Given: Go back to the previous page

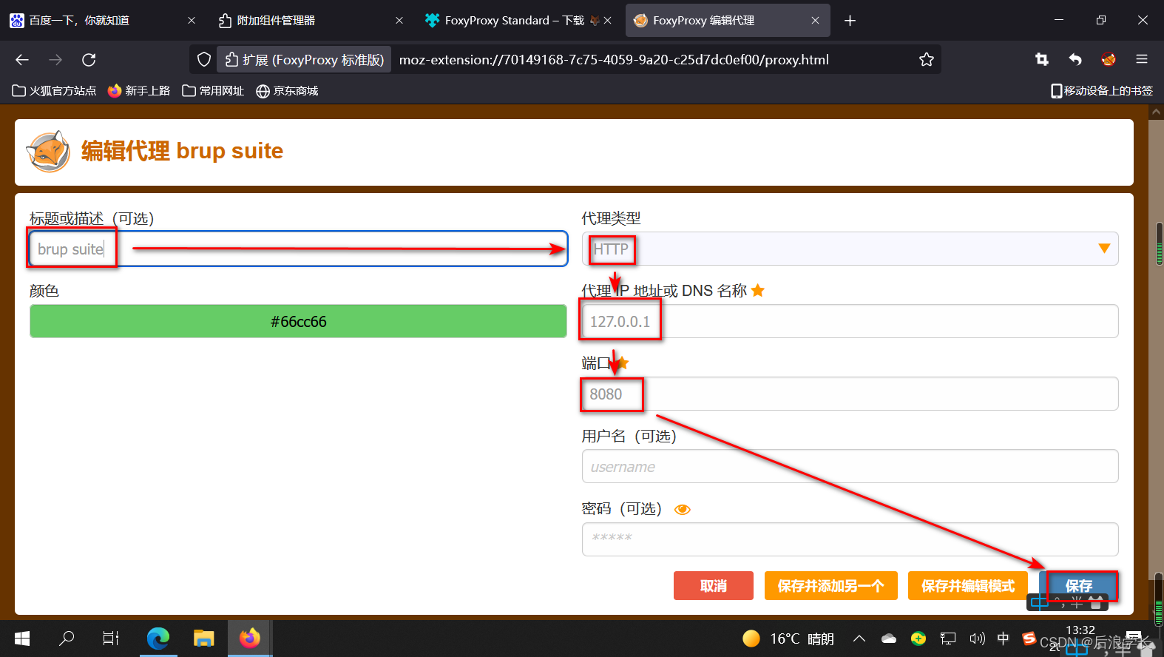Looking at the screenshot, I should click(22, 60).
